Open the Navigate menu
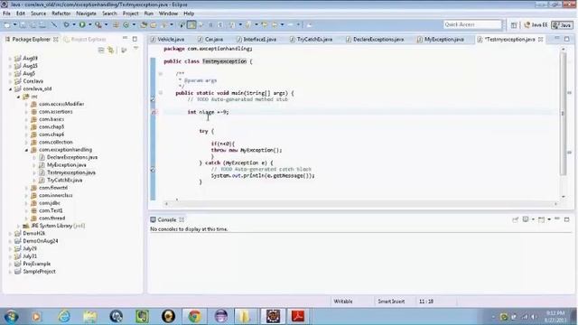The height and width of the screenshot is (325, 578). tap(86, 14)
